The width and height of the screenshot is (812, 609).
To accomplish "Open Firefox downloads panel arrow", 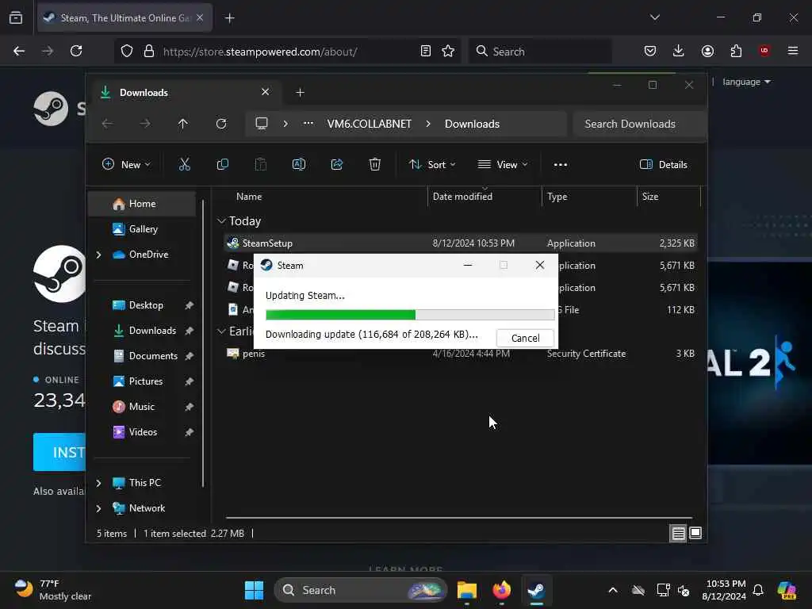I will pyautogui.click(x=679, y=51).
